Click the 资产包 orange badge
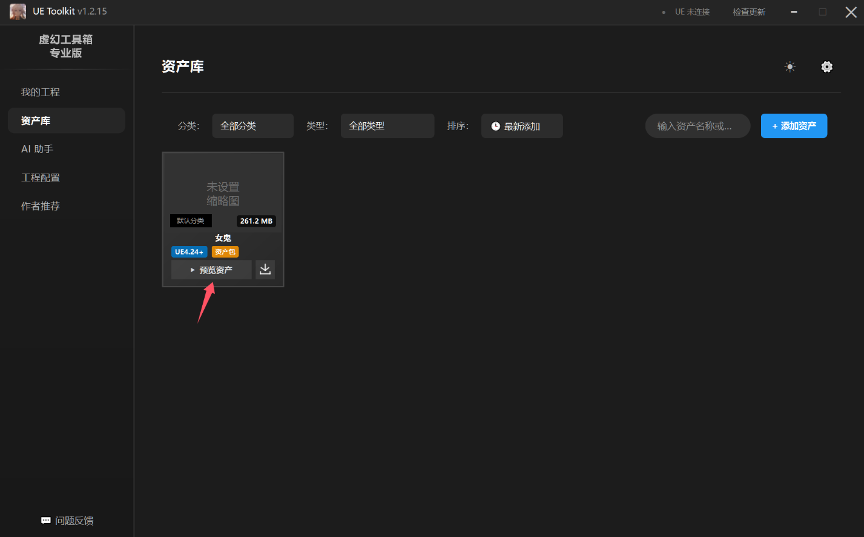864x537 pixels. pyautogui.click(x=225, y=252)
